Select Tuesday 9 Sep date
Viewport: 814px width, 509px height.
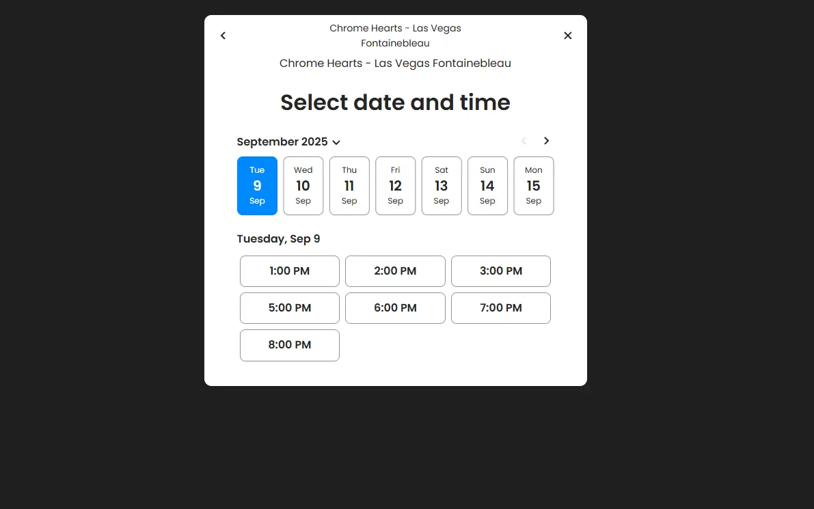(257, 186)
